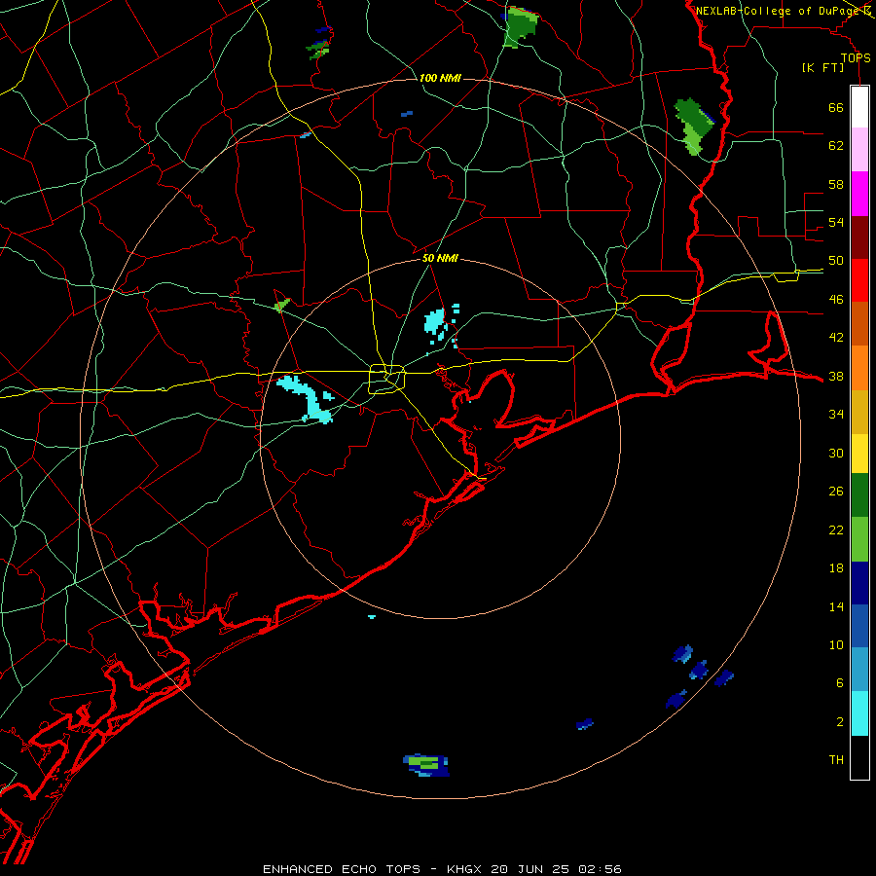
Task: Pick the cyan legend swatch
Action: point(859,713)
